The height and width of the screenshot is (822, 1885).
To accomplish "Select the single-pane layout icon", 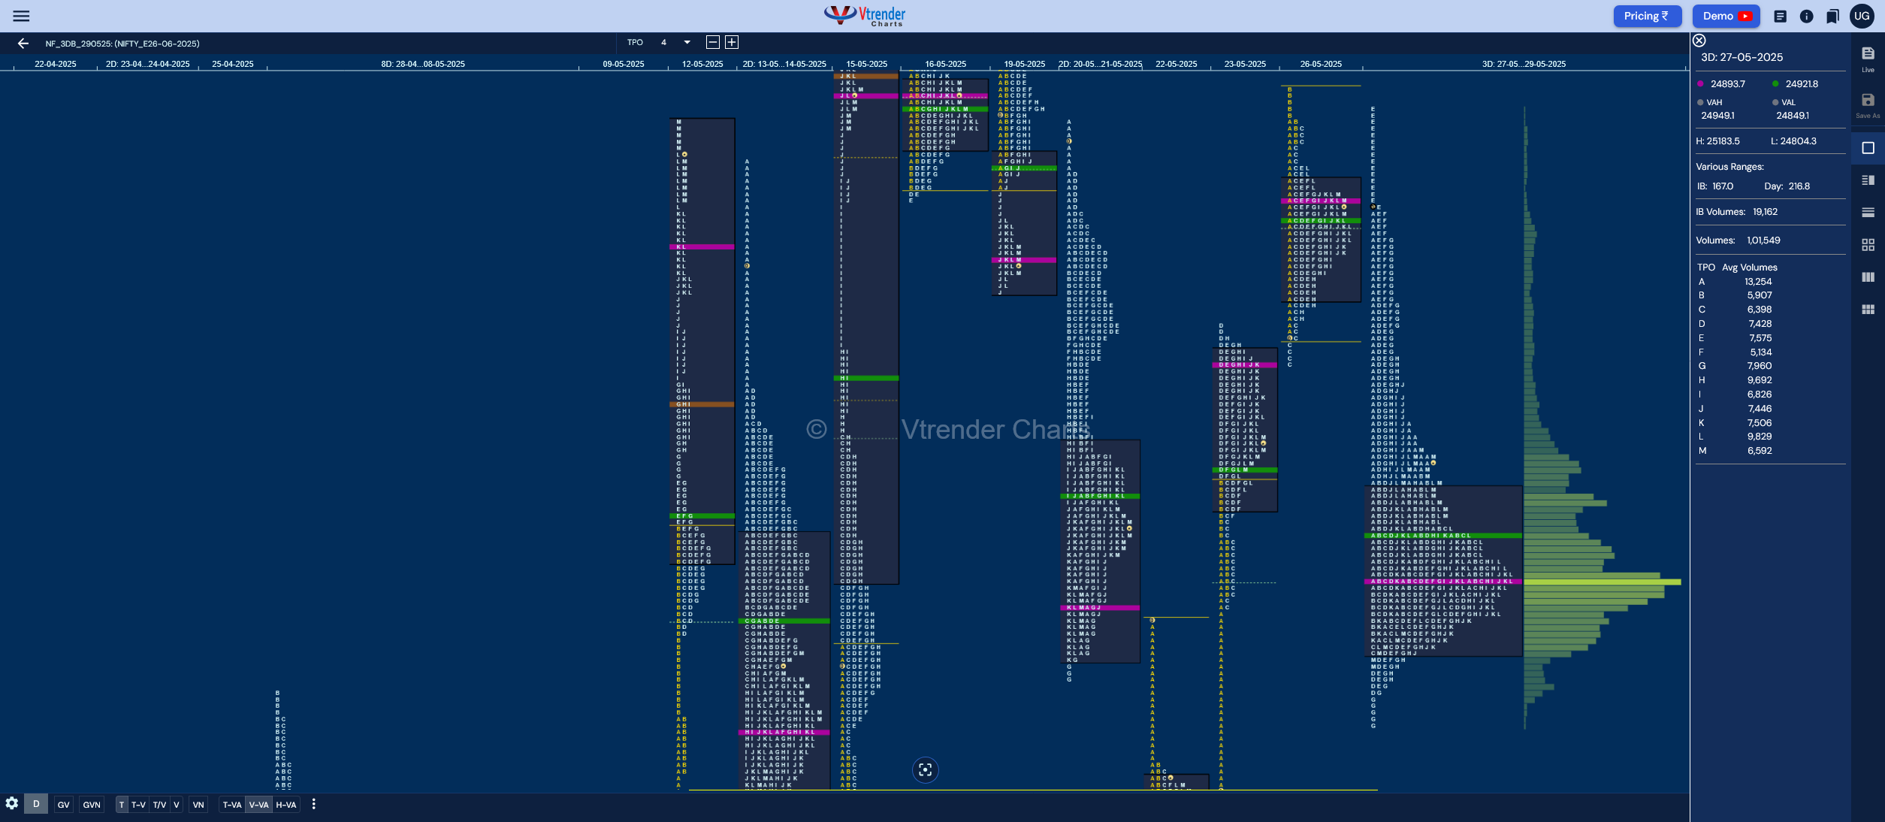I will [1868, 148].
